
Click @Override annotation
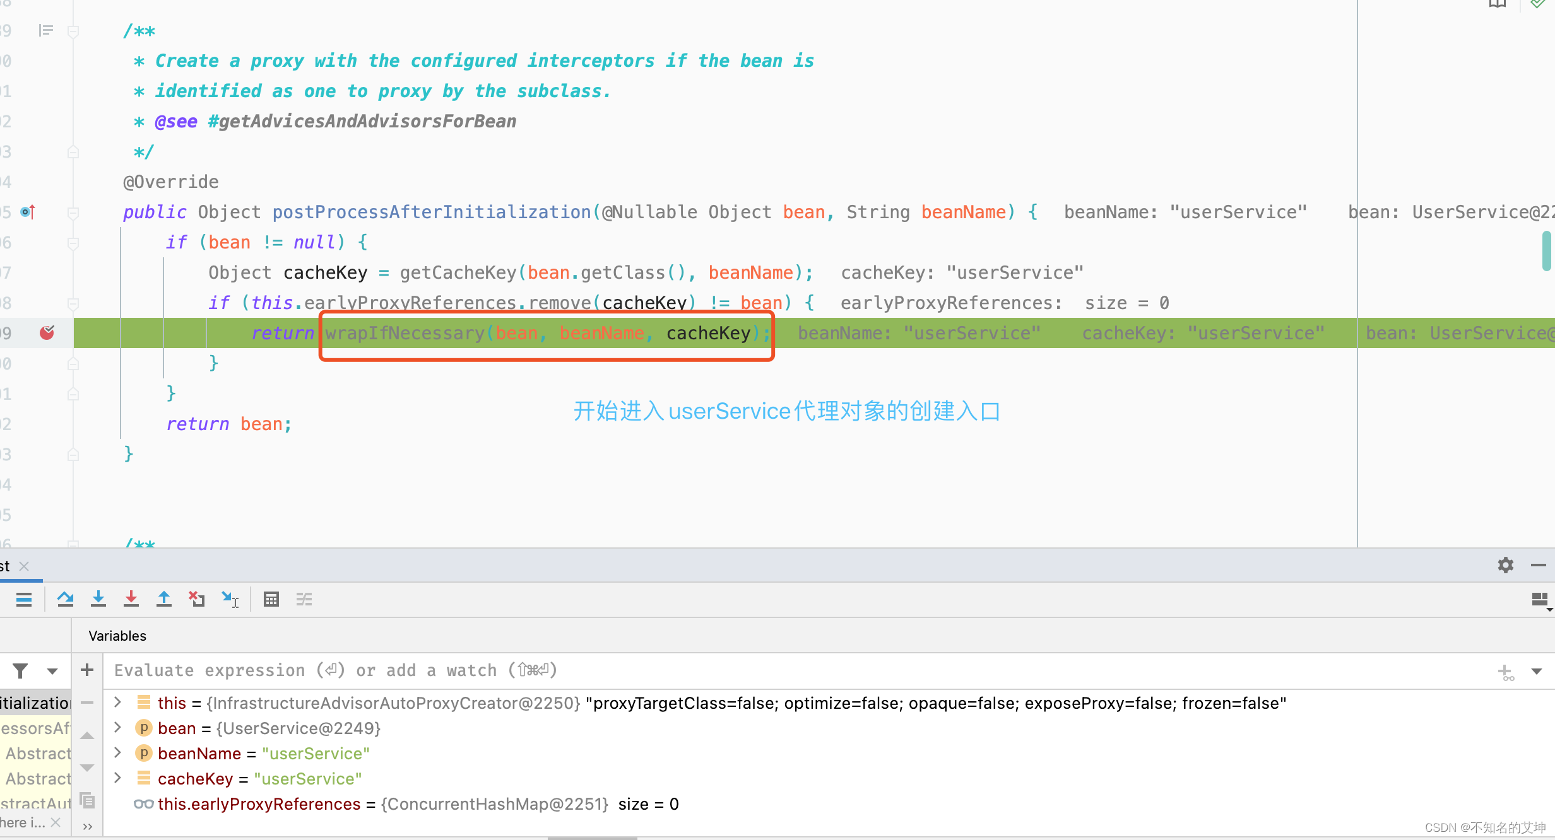tap(171, 182)
